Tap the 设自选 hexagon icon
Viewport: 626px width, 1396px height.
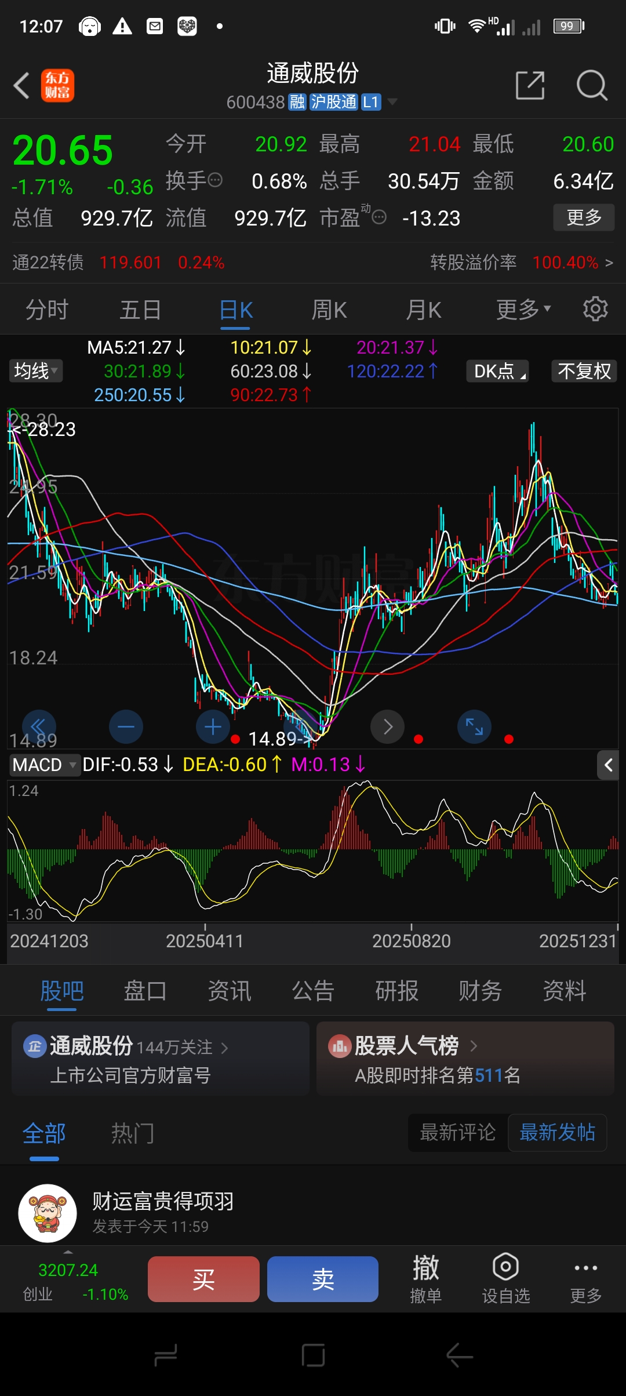tap(505, 1267)
